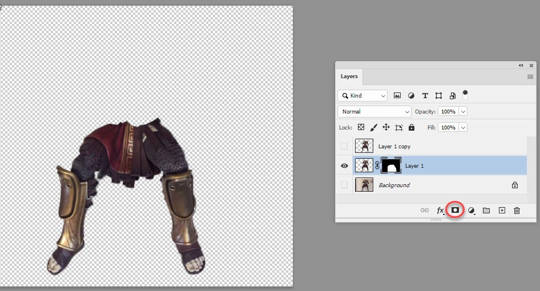The height and width of the screenshot is (291, 540).
Task: Click Opacity label
Action: pos(425,112)
